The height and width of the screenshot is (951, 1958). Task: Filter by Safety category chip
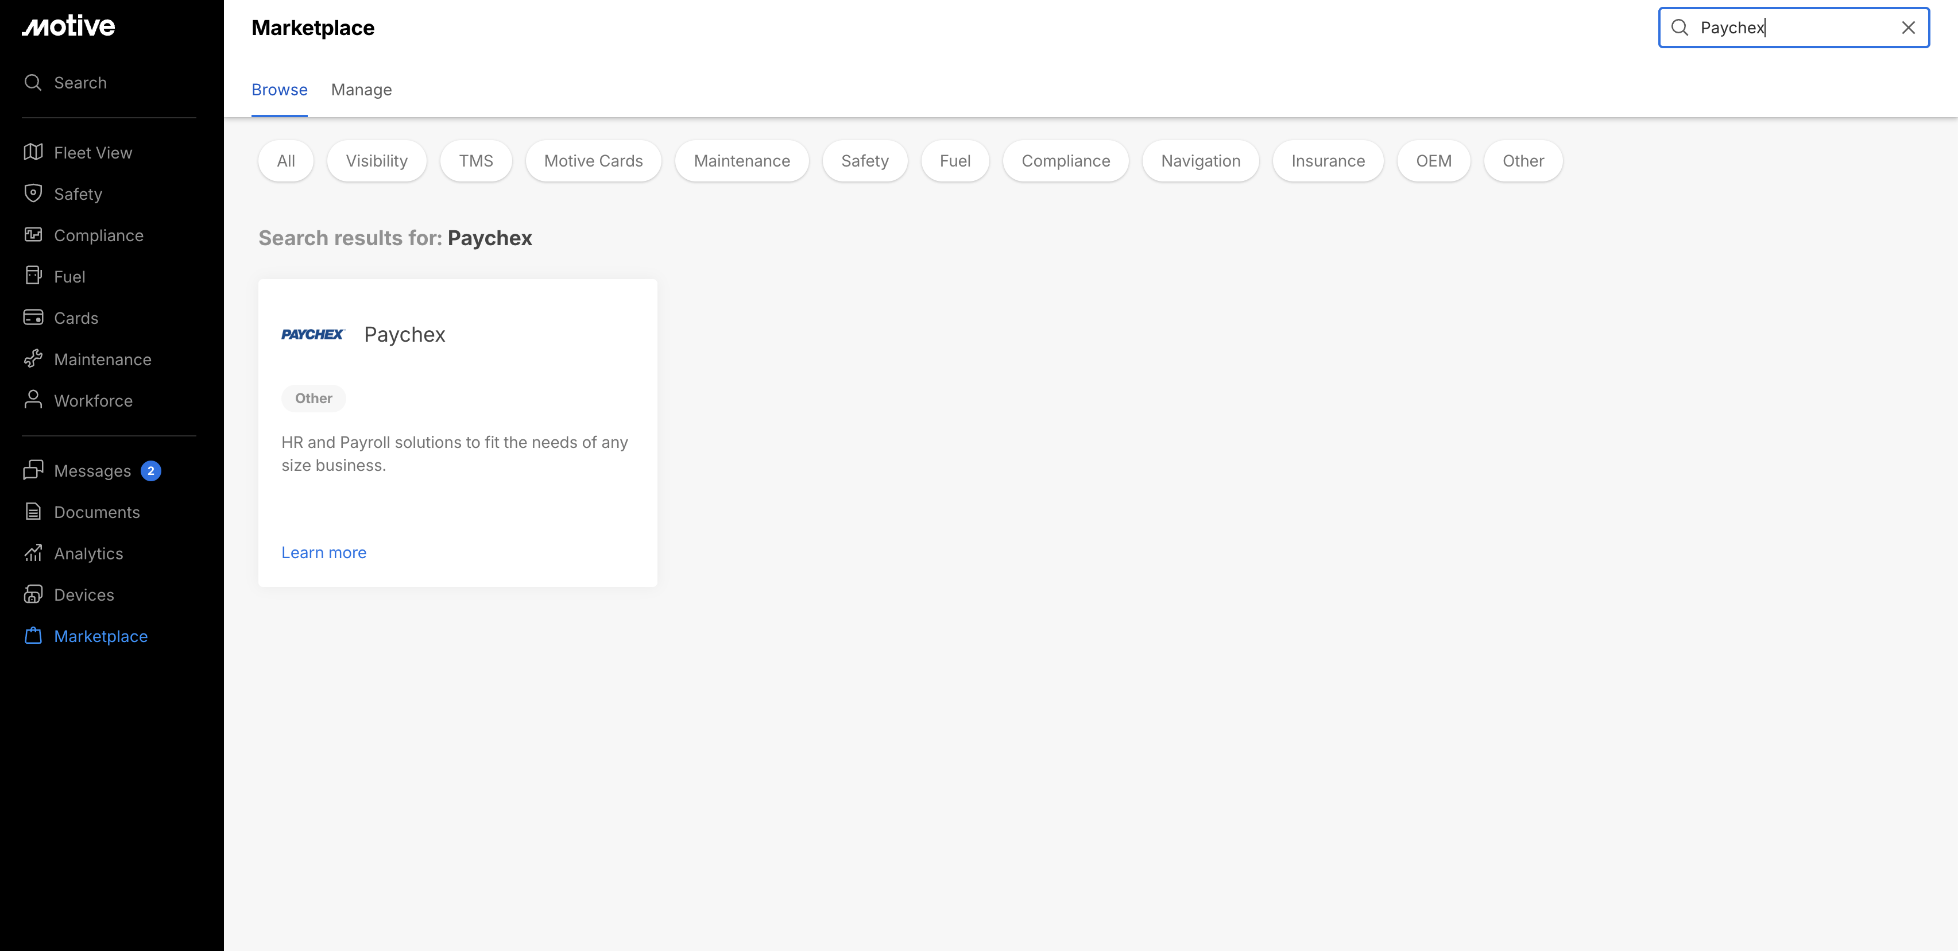tap(865, 160)
